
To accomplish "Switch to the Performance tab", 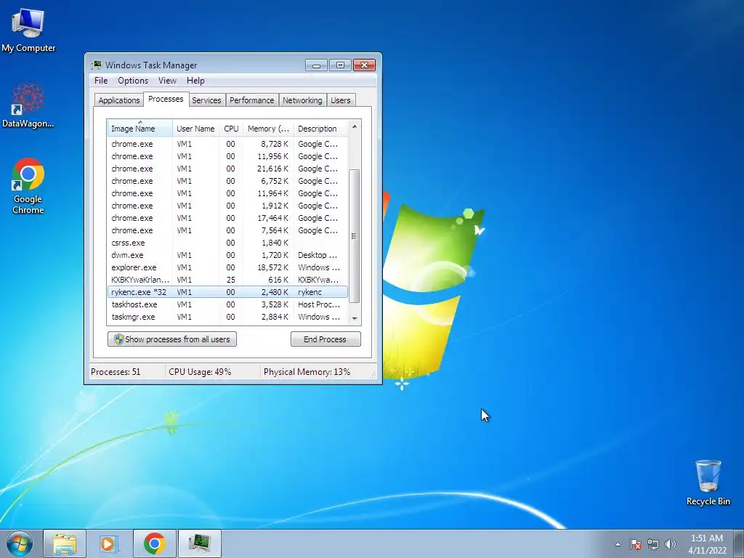I will (x=252, y=100).
